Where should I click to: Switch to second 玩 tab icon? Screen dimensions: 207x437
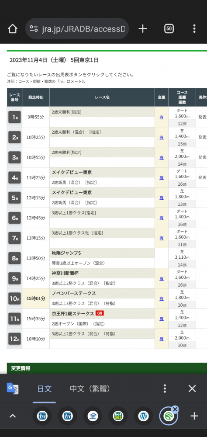click(x=67, y=416)
